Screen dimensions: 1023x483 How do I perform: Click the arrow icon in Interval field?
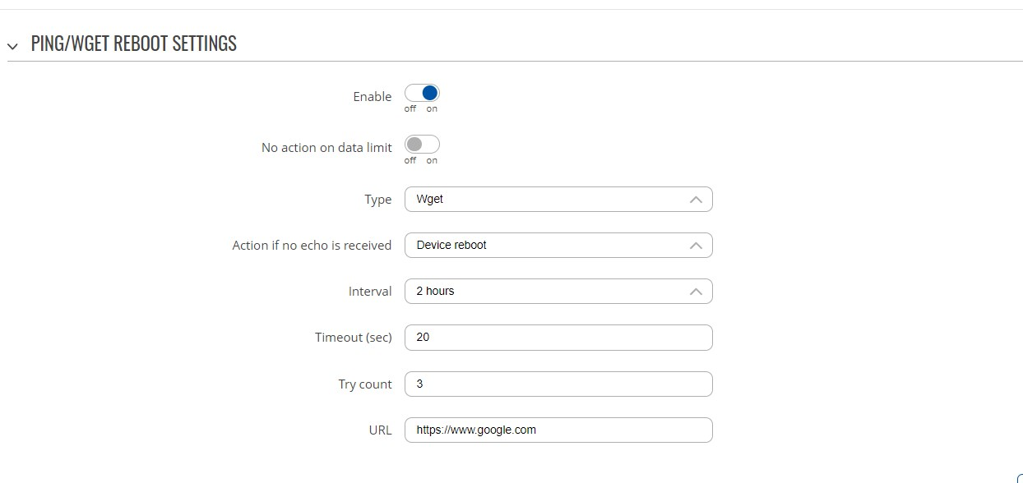(696, 292)
